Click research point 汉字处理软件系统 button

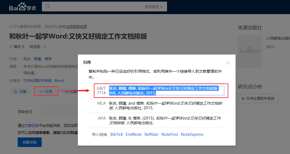point(258,98)
